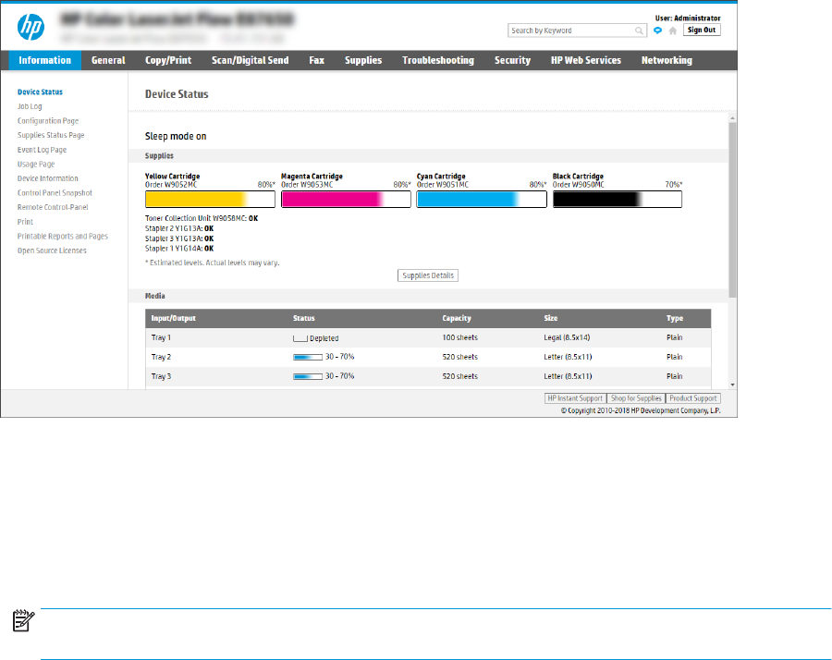The width and height of the screenshot is (832, 660).
Task: Click the scrollbar down arrow
Action: [732, 385]
